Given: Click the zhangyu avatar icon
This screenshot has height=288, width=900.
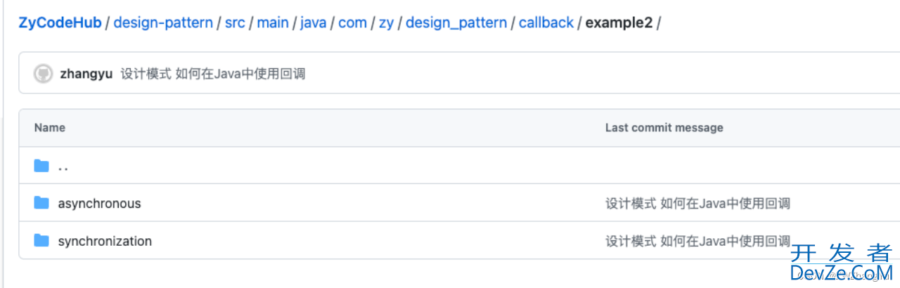Looking at the screenshot, I should (43, 73).
